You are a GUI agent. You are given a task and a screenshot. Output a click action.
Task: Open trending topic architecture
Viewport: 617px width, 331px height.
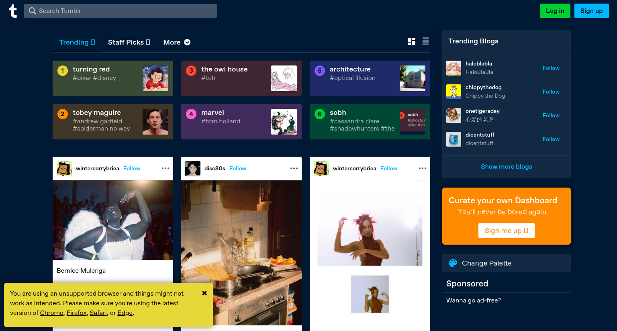tap(370, 78)
